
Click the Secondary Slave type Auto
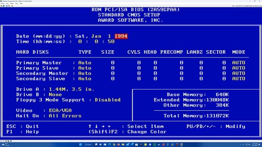pos(85,79)
